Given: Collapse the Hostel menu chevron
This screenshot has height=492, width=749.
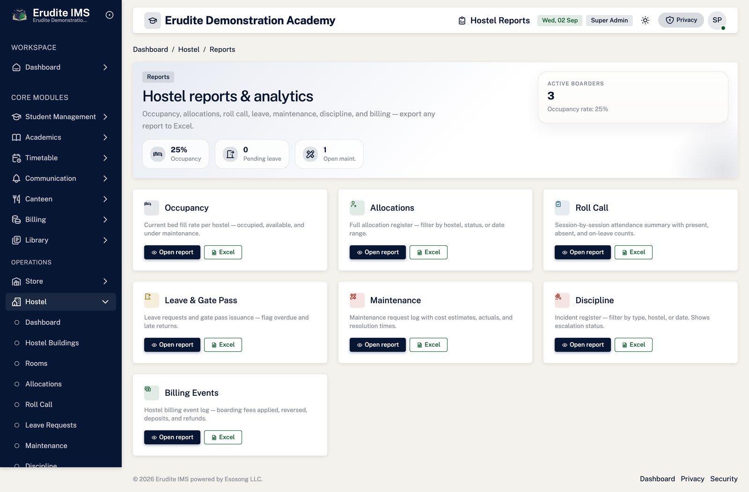Looking at the screenshot, I should pos(105,302).
